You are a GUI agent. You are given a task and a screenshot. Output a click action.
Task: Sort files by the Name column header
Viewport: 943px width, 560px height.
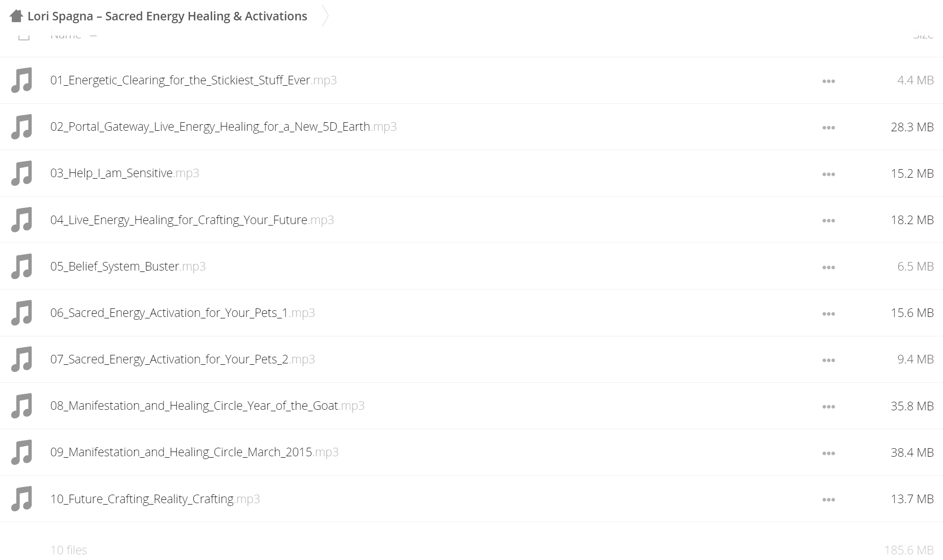pos(66,36)
